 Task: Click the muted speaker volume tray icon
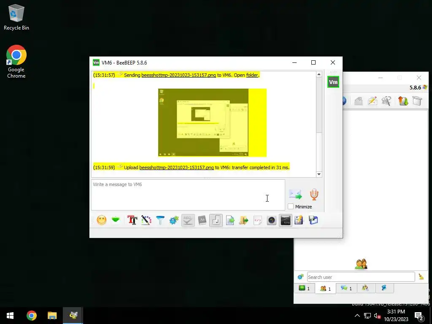377,316
